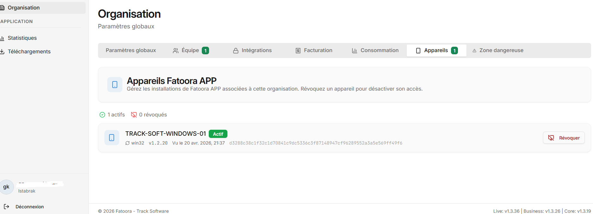Screen dimensions: 593x214
Task: Click the Actif status badge
Action: (x=218, y=134)
